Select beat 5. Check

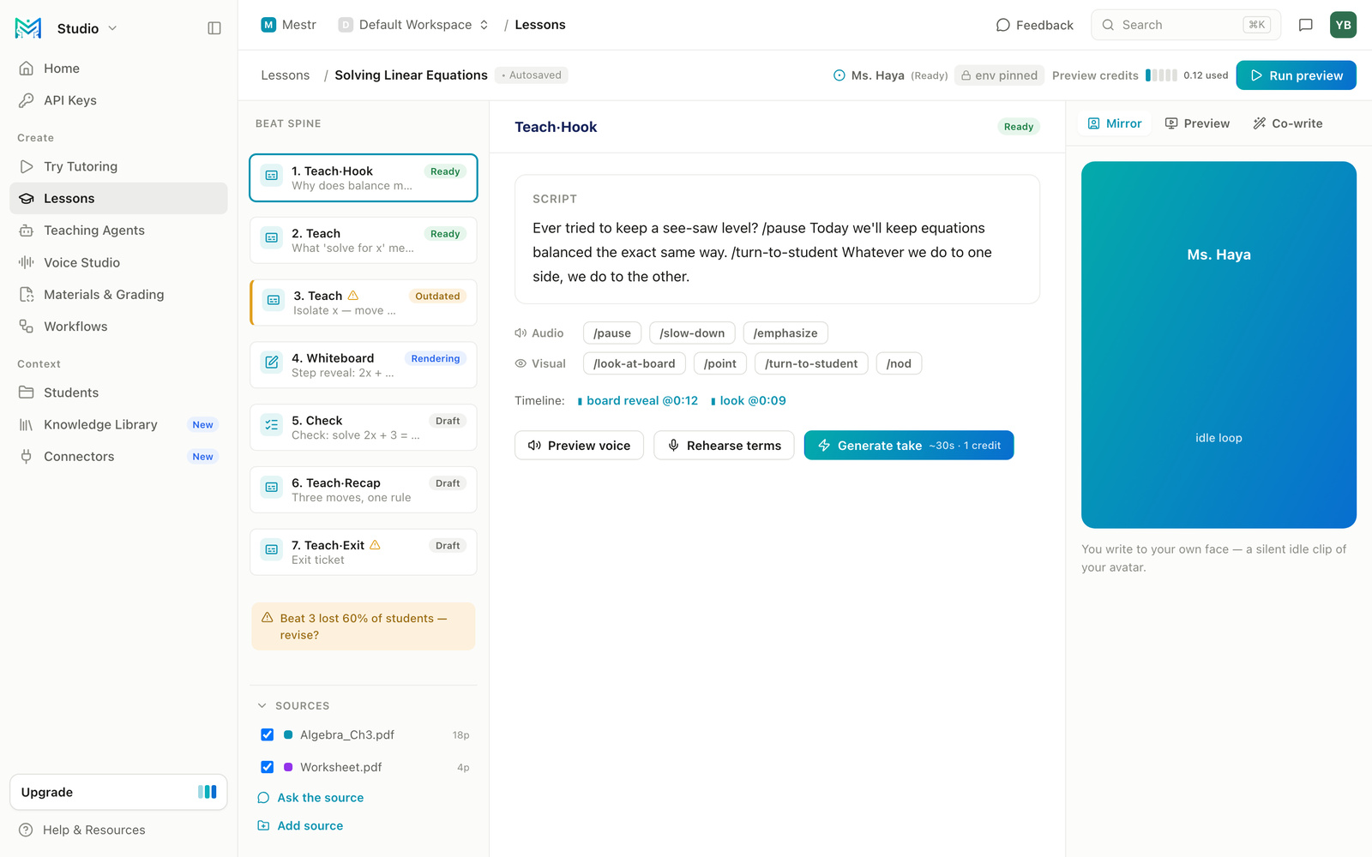(364, 428)
